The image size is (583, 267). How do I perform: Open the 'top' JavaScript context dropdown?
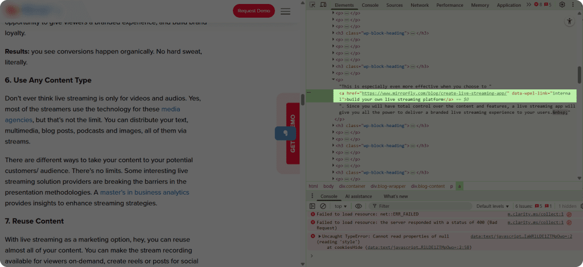(x=340, y=206)
